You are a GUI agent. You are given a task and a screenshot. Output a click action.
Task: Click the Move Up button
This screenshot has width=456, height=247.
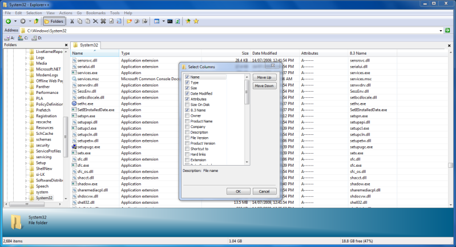point(264,77)
